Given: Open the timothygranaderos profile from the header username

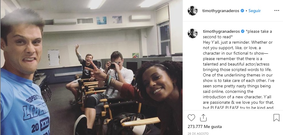Looking at the screenshot, I should click(x=221, y=11).
